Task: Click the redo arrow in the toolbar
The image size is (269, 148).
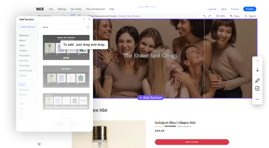Action: point(210,16)
